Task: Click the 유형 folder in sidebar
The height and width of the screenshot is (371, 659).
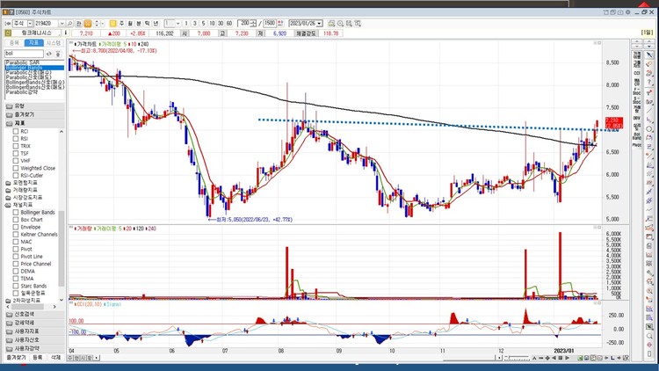Action: [x=35, y=106]
